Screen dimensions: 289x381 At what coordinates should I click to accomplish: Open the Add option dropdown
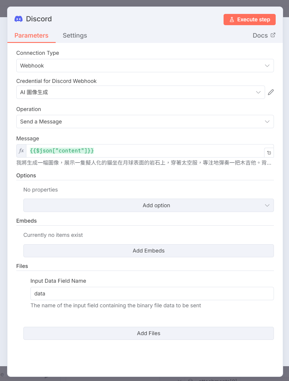click(x=148, y=205)
